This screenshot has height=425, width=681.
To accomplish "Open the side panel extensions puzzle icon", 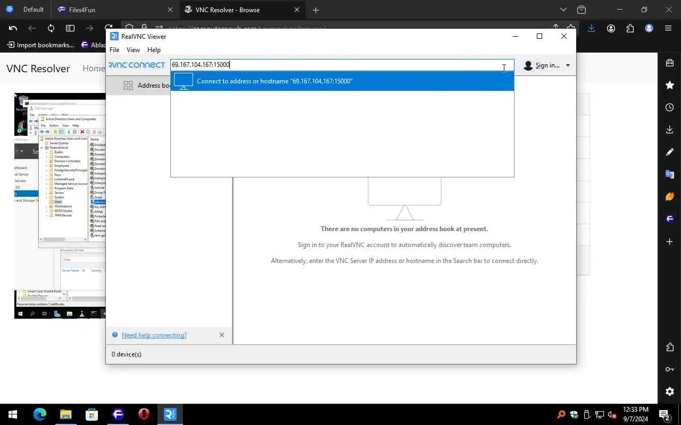I will (670, 347).
